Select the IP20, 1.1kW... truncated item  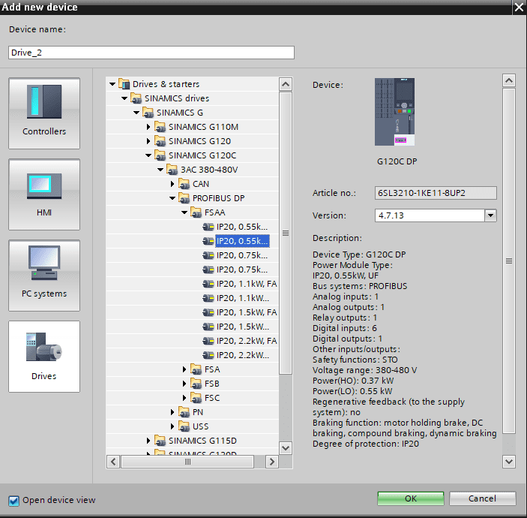click(x=242, y=298)
